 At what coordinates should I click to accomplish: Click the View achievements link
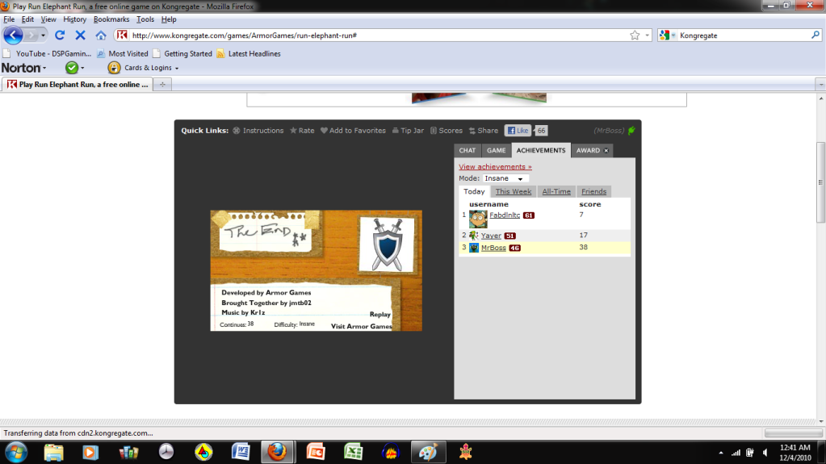tap(495, 167)
